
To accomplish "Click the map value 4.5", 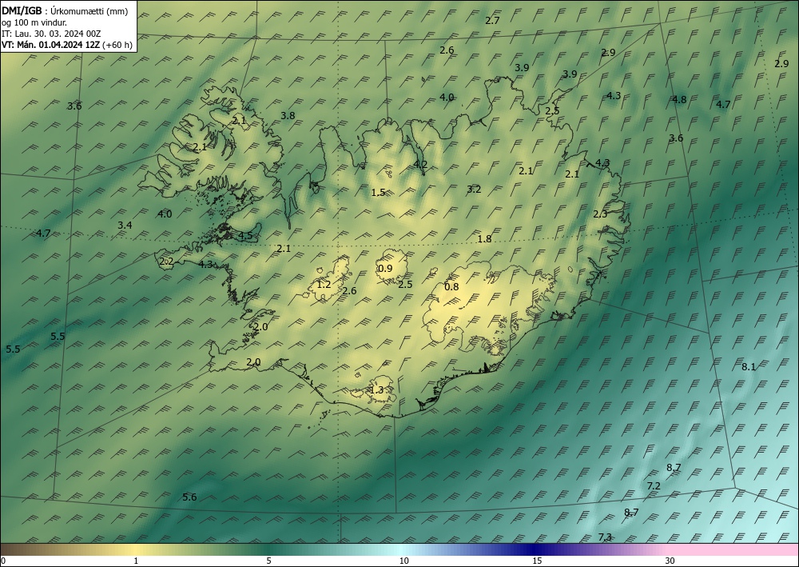I will click(x=245, y=236).
